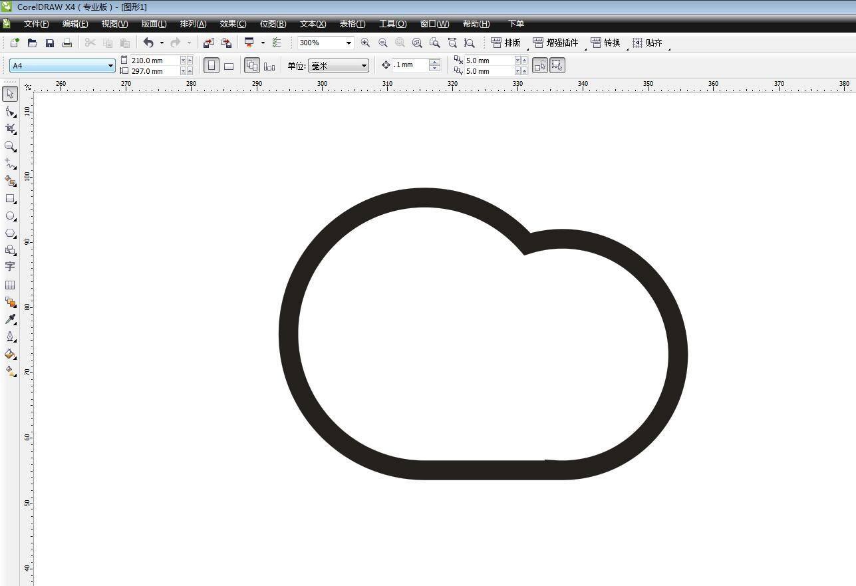Click the 转换 toolbar button
The height and width of the screenshot is (586, 856).
(605, 43)
